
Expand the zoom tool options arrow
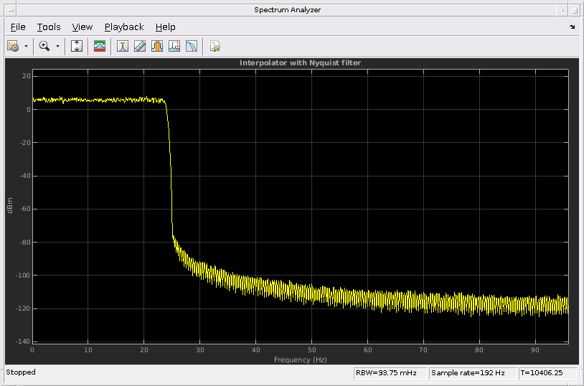pyautogui.click(x=57, y=46)
